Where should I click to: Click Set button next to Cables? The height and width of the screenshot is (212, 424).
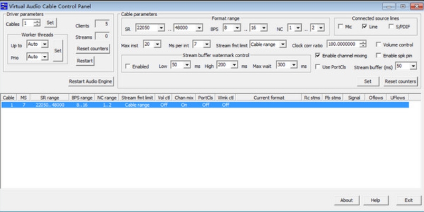point(50,23)
